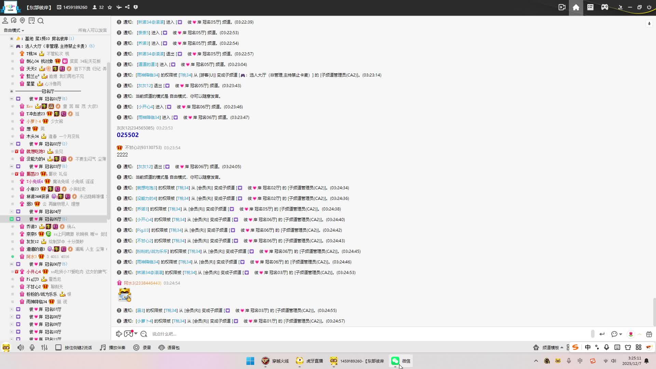The width and height of the screenshot is (656, 369).
Task: Open the game controller icon at the top right
Action: (604, 7)
